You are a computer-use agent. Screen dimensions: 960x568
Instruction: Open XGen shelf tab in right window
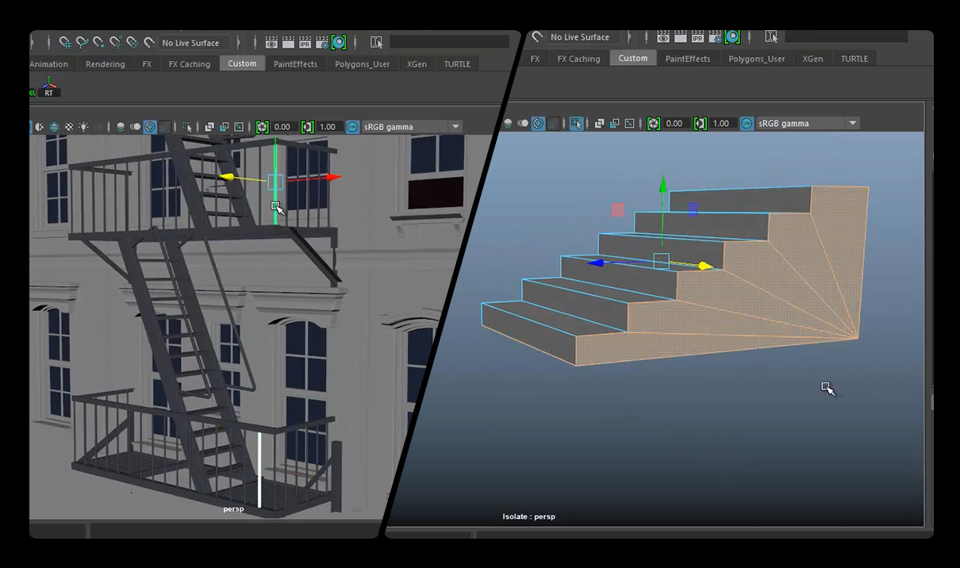[x=812, y=59]
